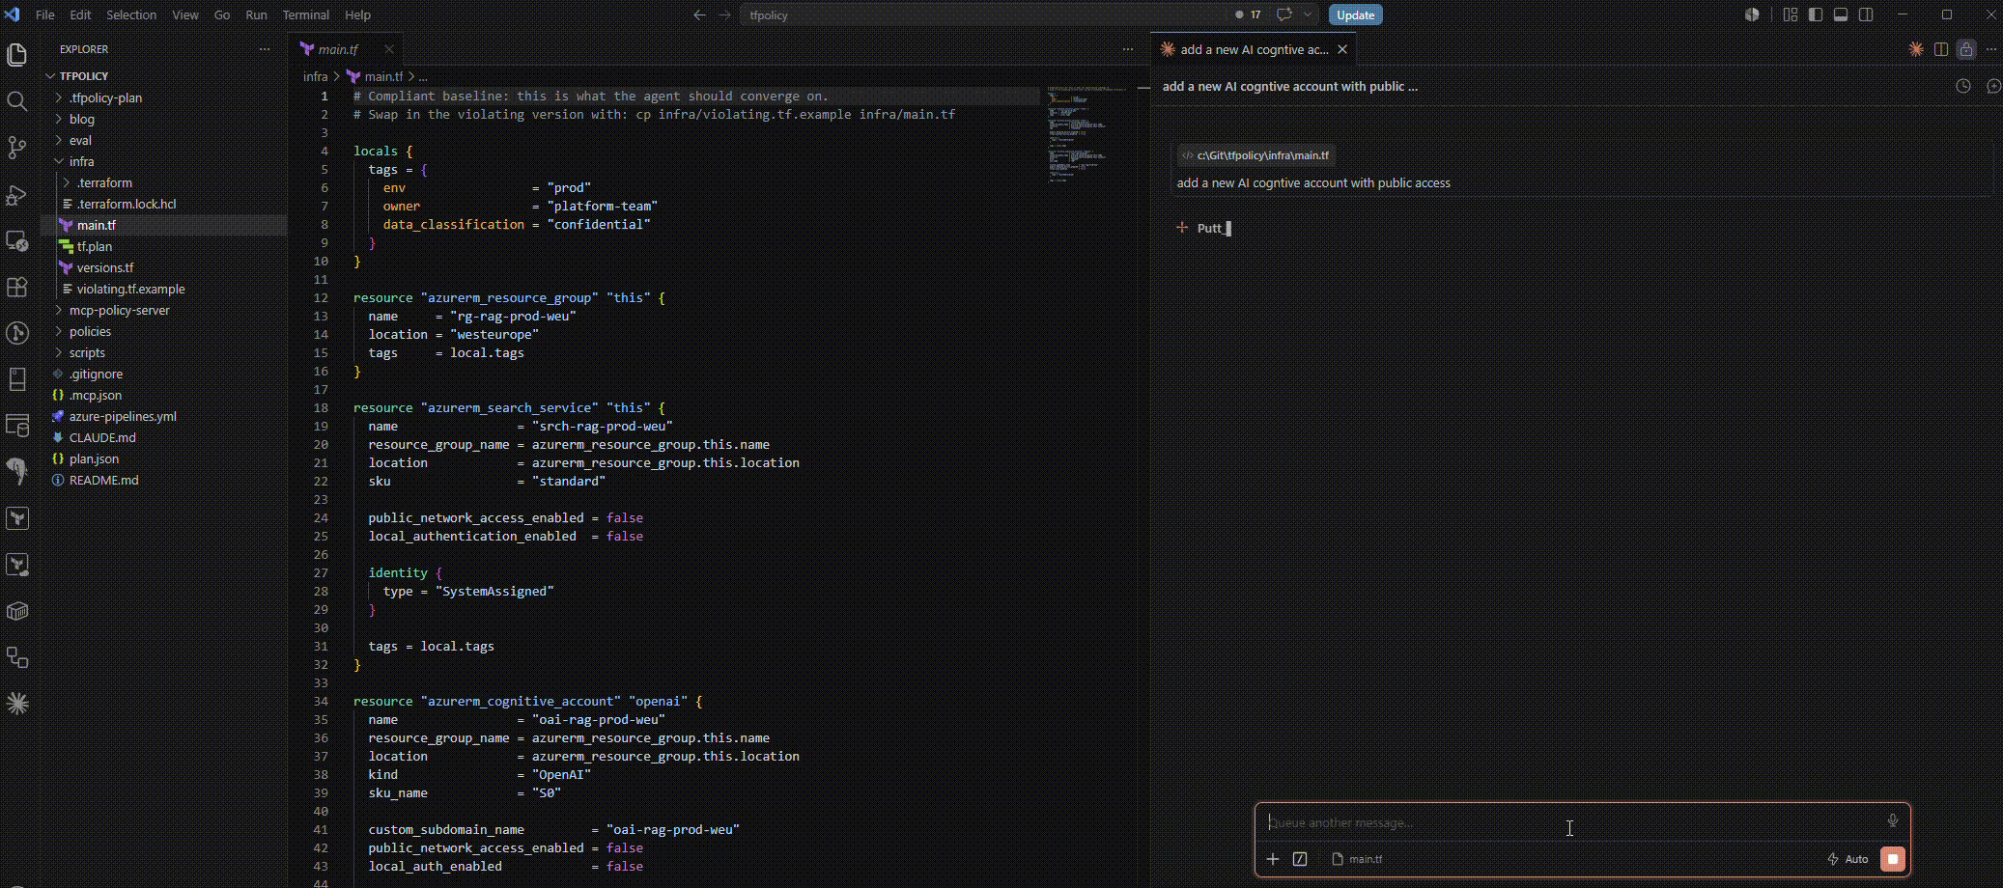Open the Claude starburst icon in activity bar
The width and height of the screenshot is (2003, 888).
tap(16, 704)
